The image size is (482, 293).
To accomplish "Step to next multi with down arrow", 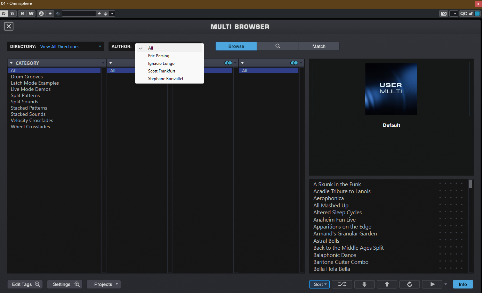I will pyautogui.click(x=364, y=284).
